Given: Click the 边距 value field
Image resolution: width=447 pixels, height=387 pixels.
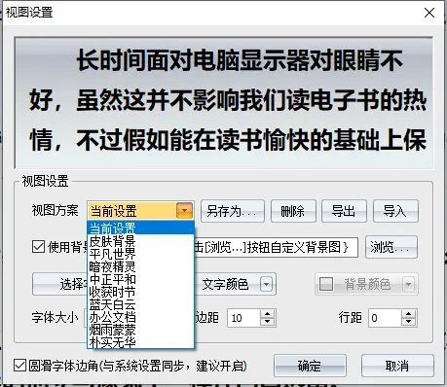Looking at the screenshot, I should pyautogui.click(x=243, y=318).
